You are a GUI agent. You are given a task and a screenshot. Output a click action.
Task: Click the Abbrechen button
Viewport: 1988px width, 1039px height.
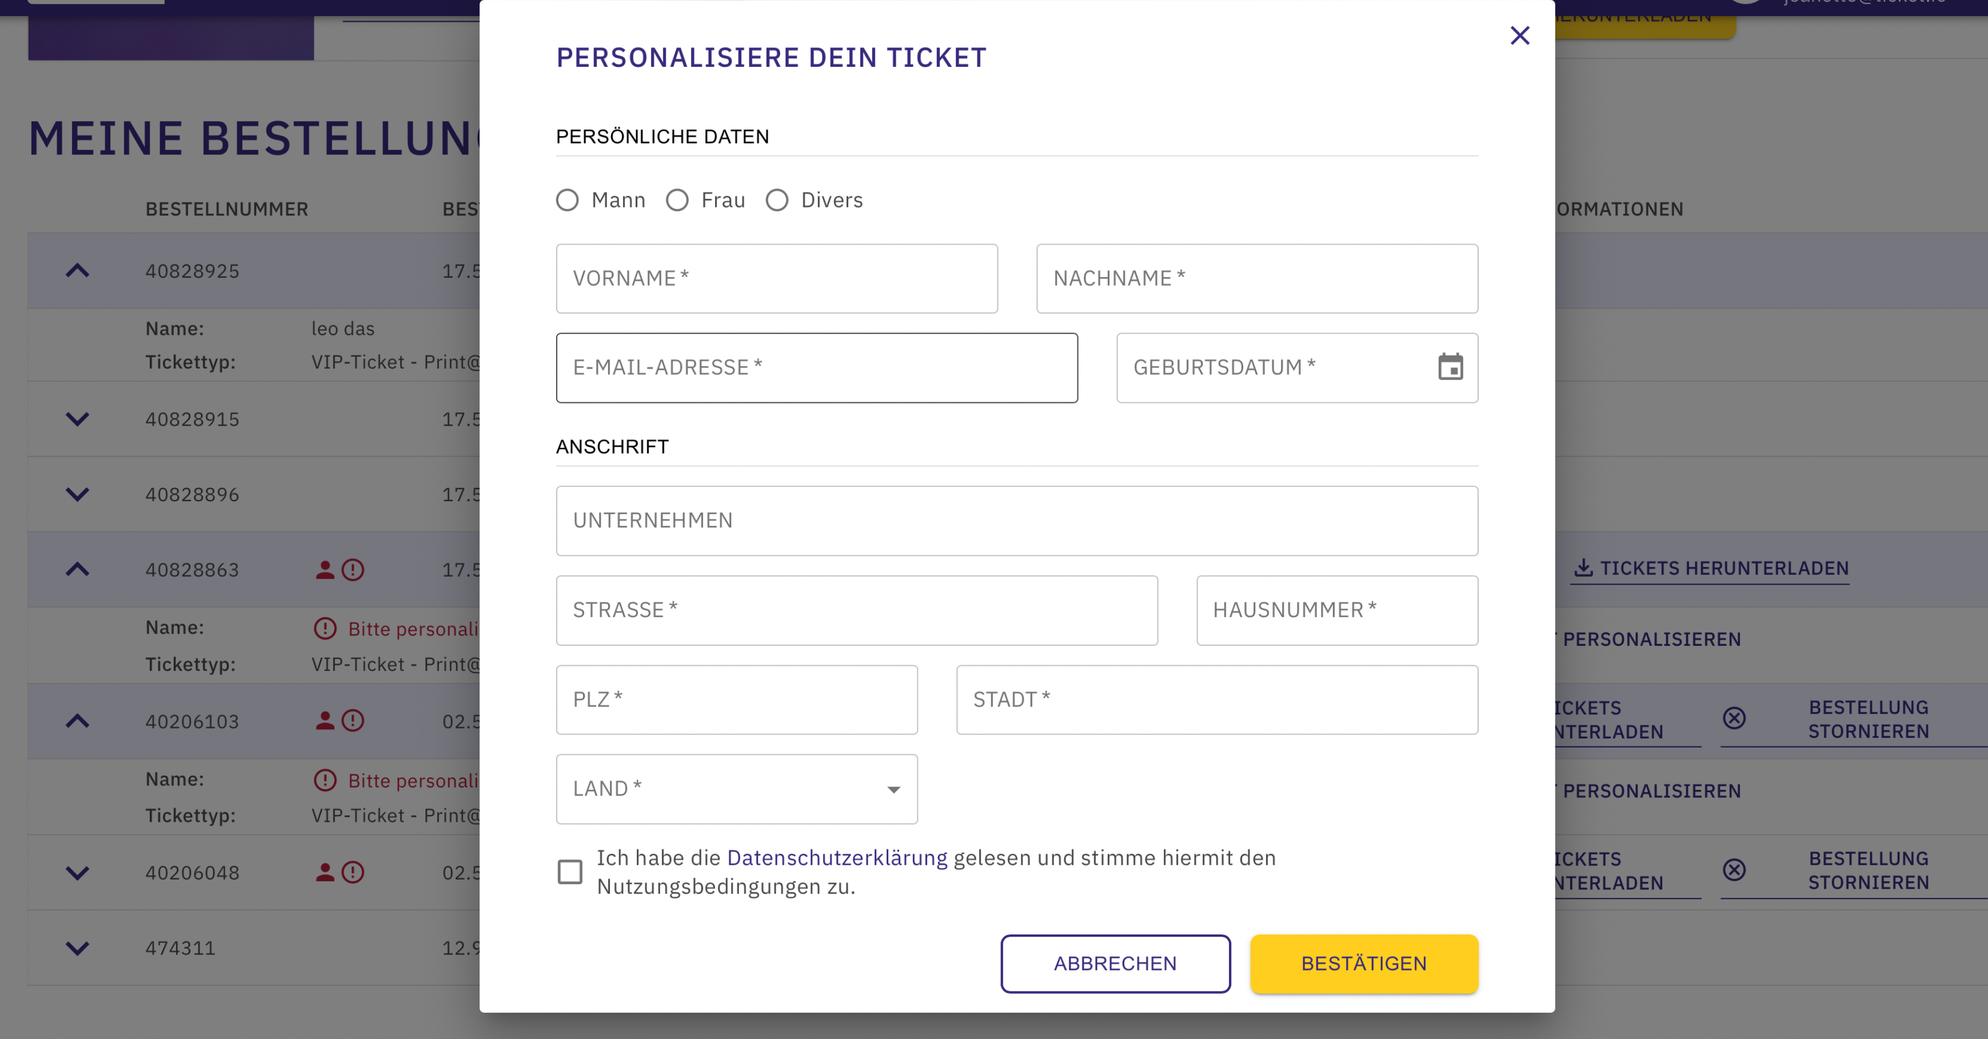[x=1115, y=964]
